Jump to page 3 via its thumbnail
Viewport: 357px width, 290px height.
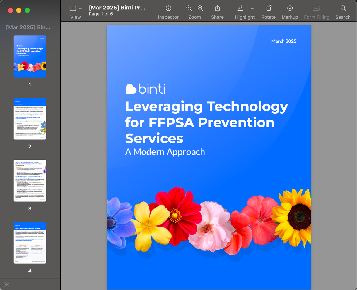30,180
